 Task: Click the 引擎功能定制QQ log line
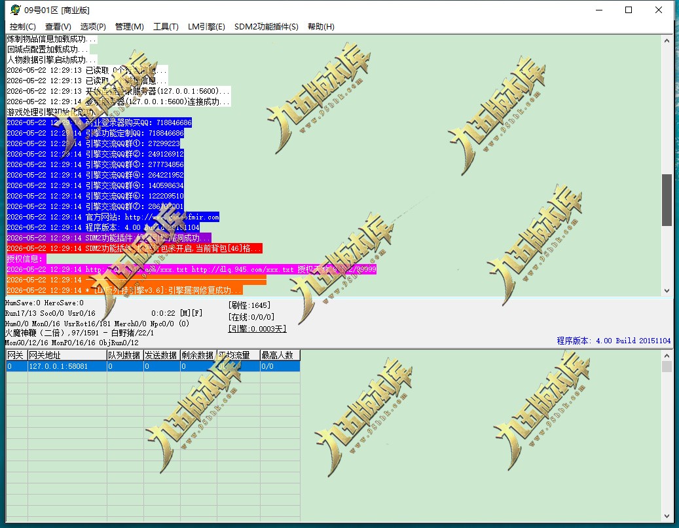pos(95,133)
